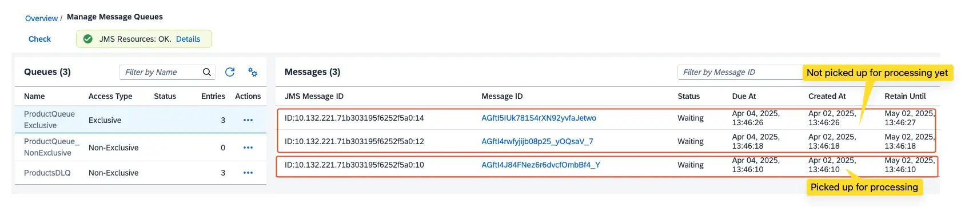Viewport: 965px width, 207px height.
Task: Click search magnifier in Filter by Name
Action: [207, 72]
